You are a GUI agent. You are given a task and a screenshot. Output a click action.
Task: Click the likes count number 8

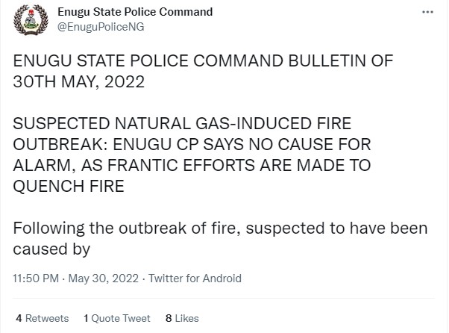[x=169, y=318]
